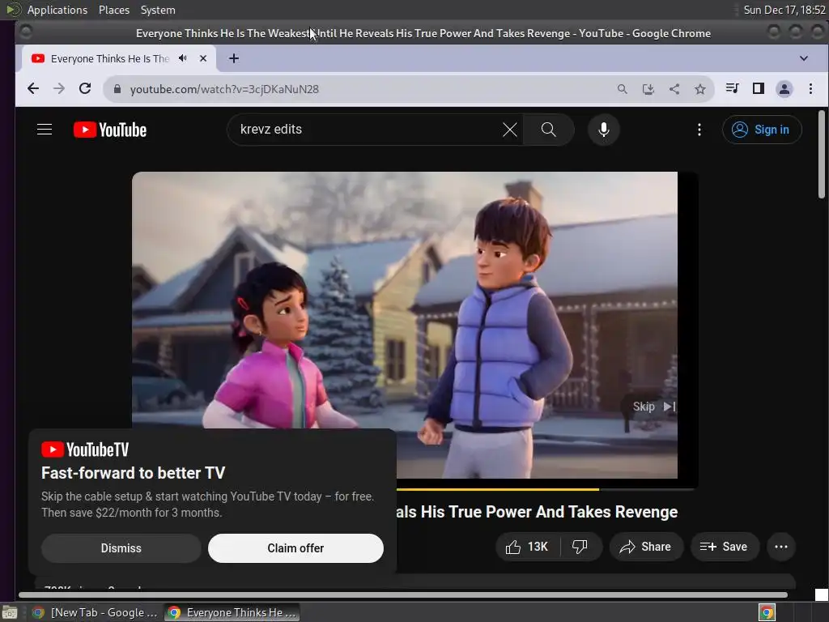Click the clock showing Sun Dec 17
Image resolution: width=829 pixels, height=622 pixels.
pos(784,10)
